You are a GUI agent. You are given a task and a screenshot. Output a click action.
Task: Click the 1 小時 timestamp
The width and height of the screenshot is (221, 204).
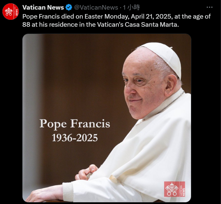point(131,7)
